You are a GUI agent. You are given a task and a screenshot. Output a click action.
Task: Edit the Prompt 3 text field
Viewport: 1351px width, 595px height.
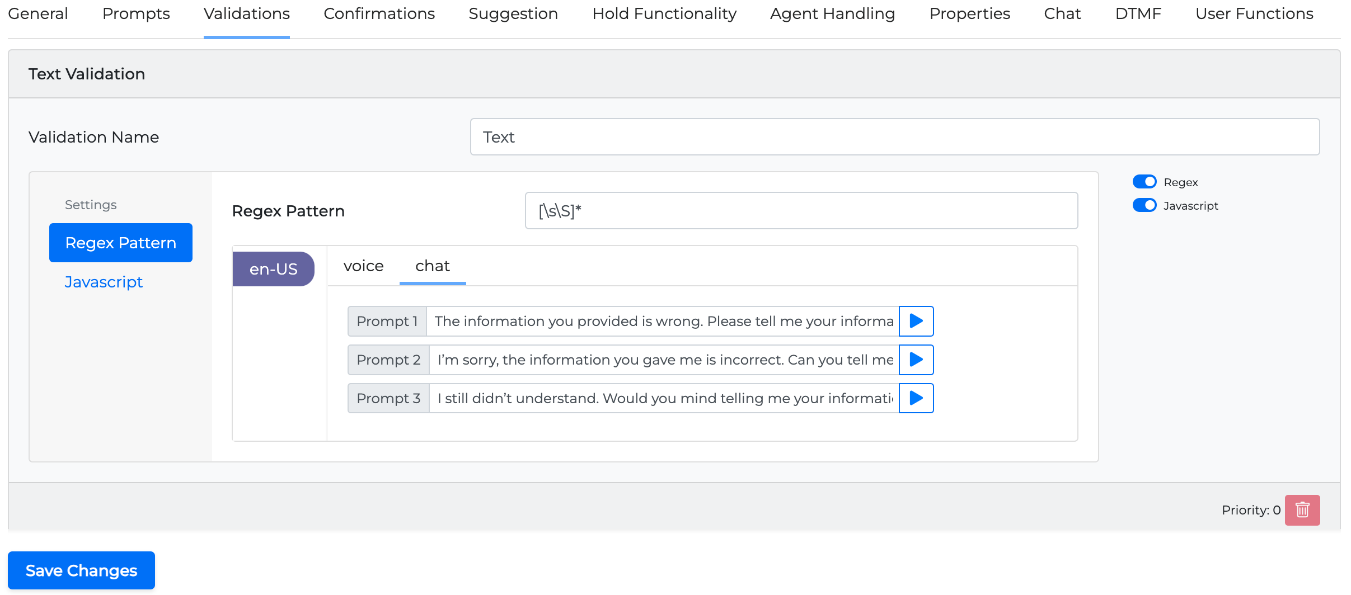(x=664, y=398)
